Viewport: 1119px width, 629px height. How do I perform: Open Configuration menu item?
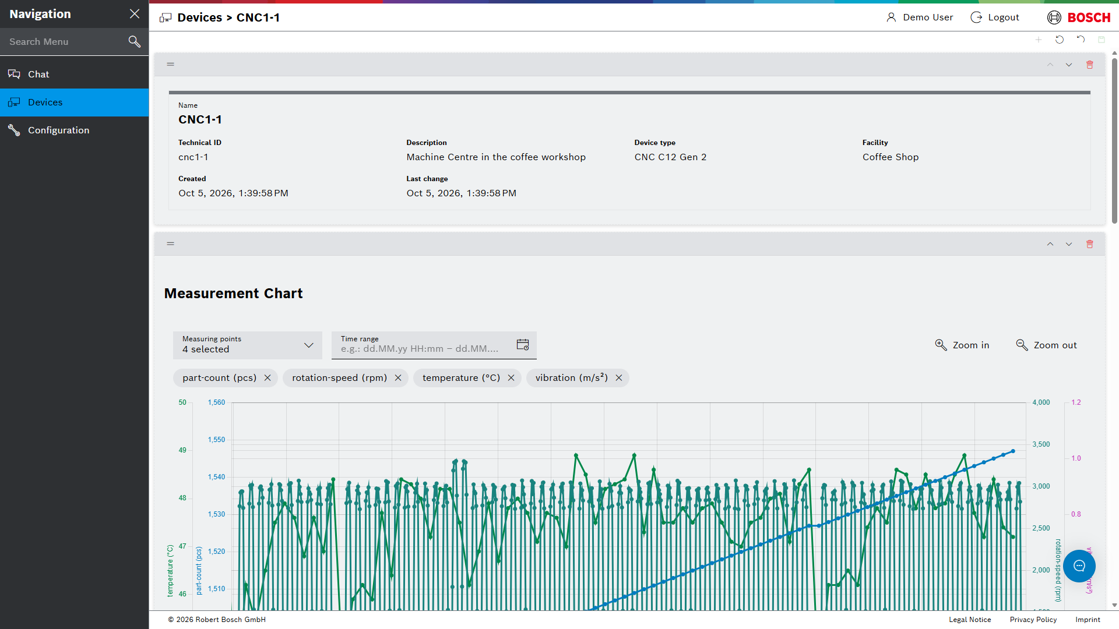coord(75,130)
